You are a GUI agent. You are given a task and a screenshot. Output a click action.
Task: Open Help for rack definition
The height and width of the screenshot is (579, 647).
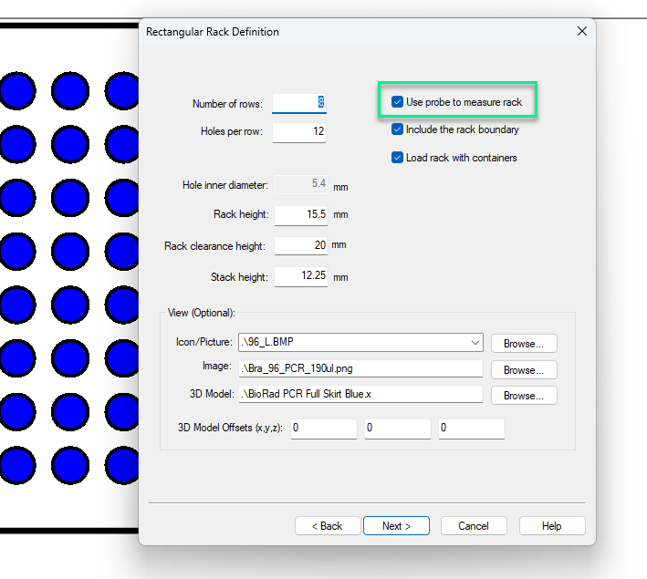[551, 526]
